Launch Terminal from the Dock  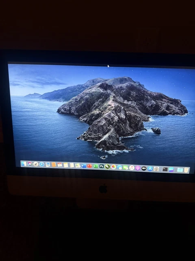(x=165, y=169)
